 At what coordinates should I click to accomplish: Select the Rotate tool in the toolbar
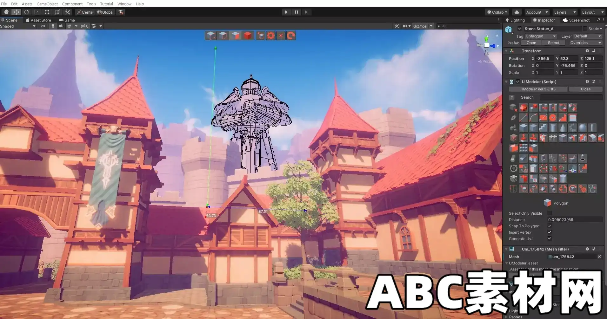[x=27, y=12]
